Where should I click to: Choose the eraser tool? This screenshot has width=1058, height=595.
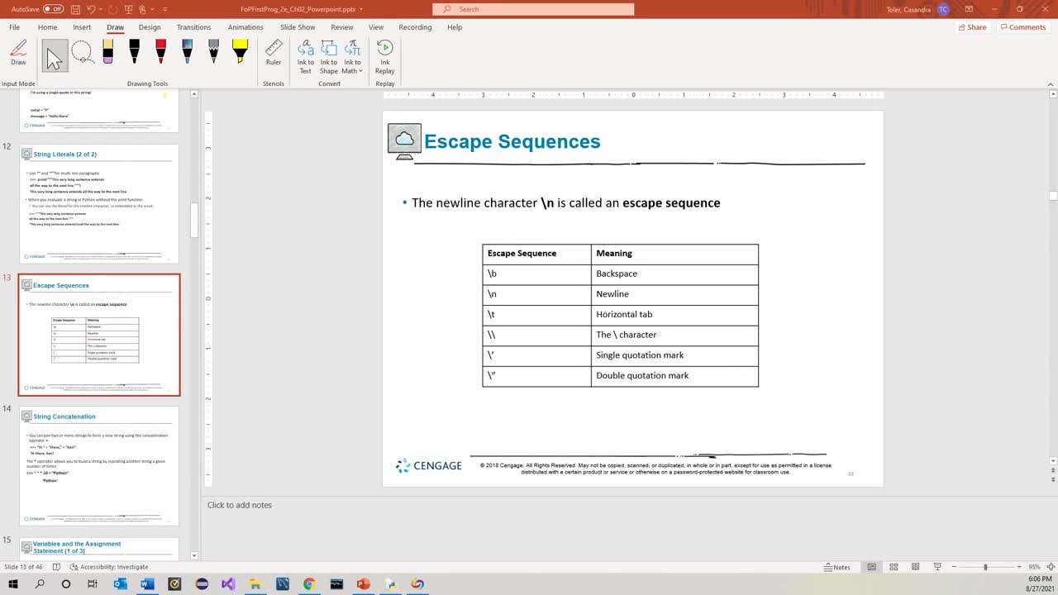[x=108, y=53]
